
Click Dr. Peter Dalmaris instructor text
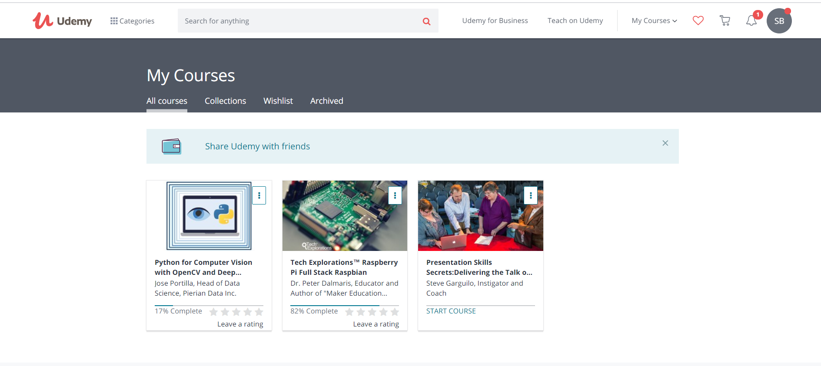click(344, 288)
